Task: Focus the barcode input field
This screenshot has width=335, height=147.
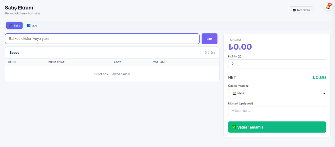Action: tap(102, 39)
